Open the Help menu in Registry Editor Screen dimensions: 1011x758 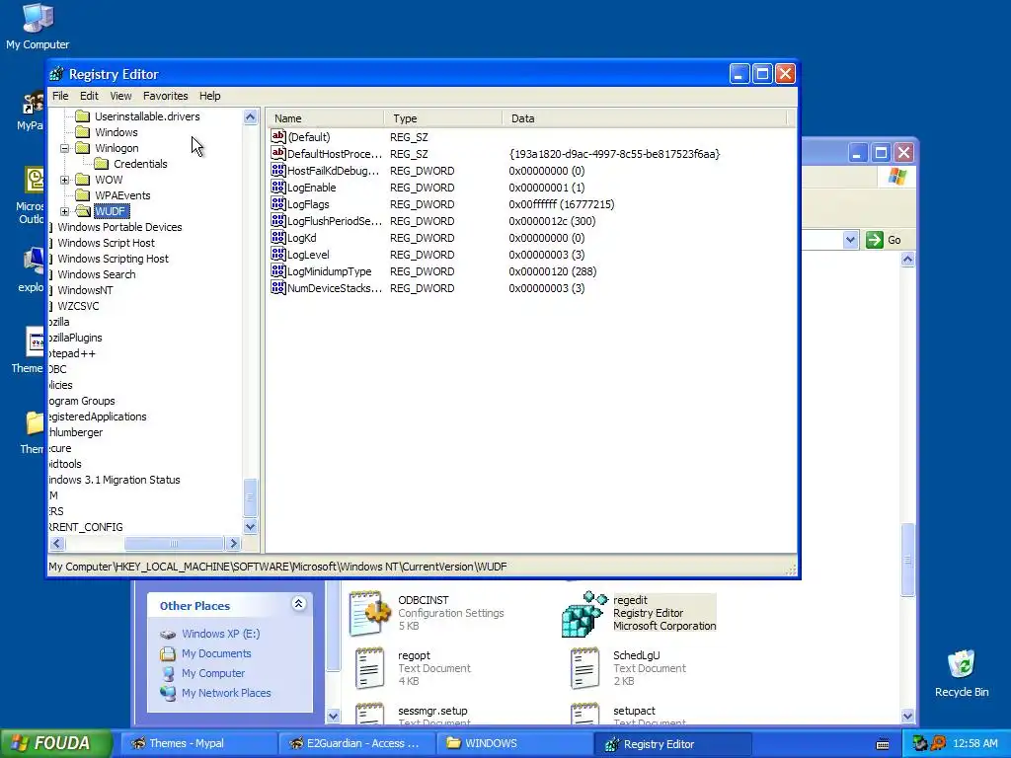209,96
